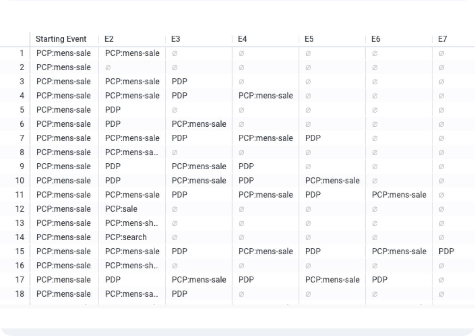
Task: Click the PCP:search cell in row 14
Action: [x=126, y=237]
